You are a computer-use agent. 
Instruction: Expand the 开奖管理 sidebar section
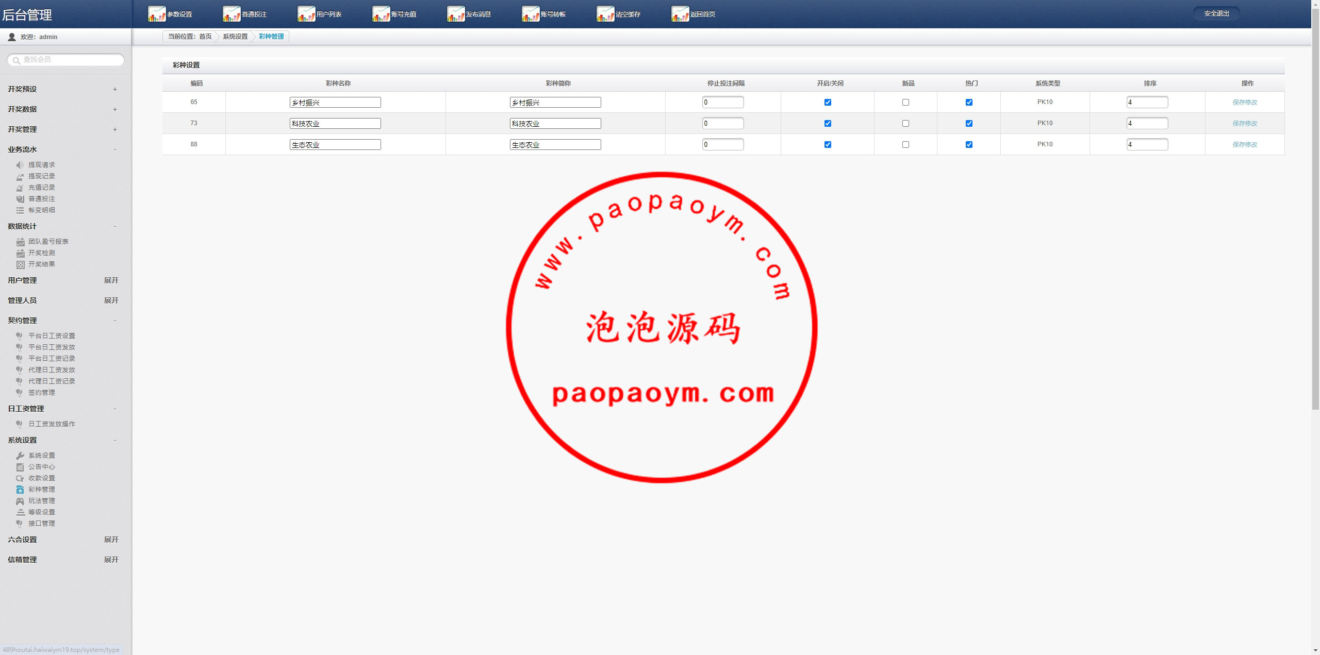pos(115,129)
